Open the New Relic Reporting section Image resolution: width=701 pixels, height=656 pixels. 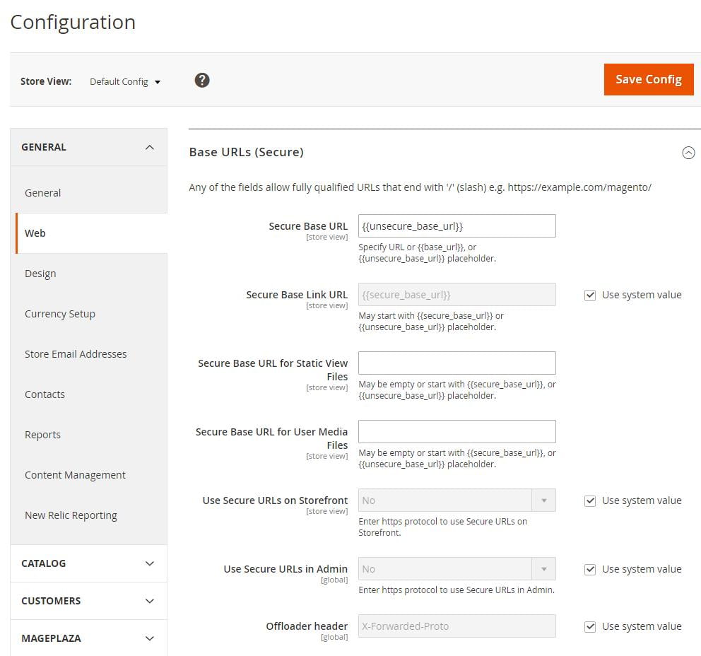[71, 515]
